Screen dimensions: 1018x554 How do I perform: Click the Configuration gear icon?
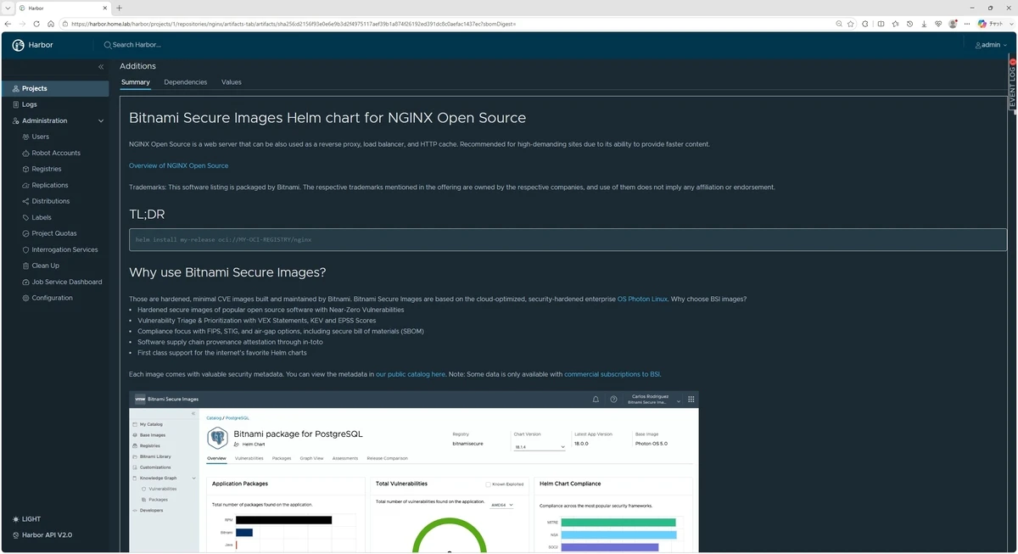(x=25, y=298)
